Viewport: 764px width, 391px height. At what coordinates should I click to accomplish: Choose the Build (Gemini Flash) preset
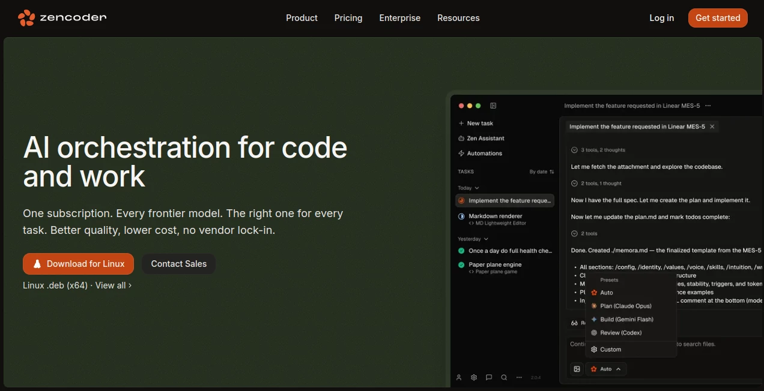(631, 320)
